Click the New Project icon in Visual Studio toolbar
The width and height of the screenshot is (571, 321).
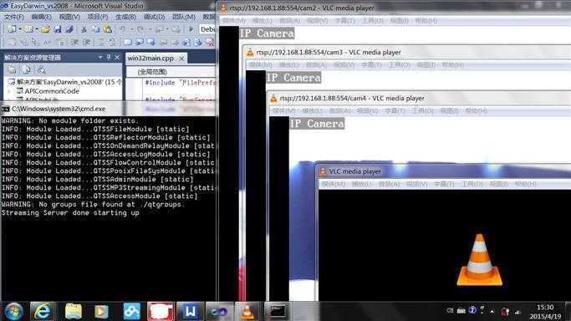point(12,29)
